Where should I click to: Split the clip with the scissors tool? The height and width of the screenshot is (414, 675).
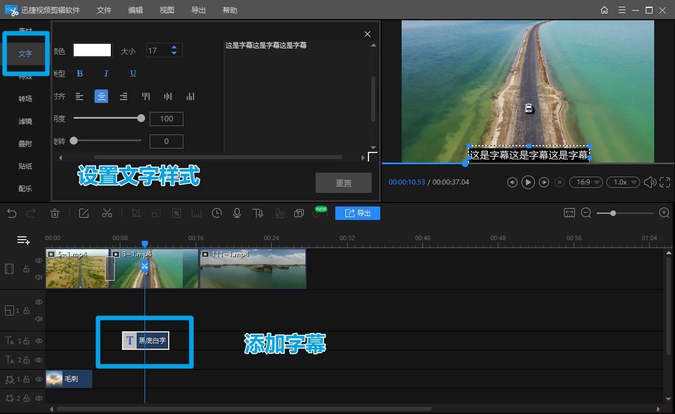click(x=107, y=213)
